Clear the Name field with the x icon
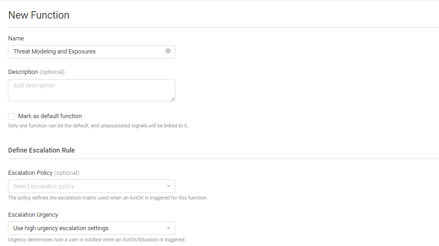This screenshot has width=439, height=246. 168,51
